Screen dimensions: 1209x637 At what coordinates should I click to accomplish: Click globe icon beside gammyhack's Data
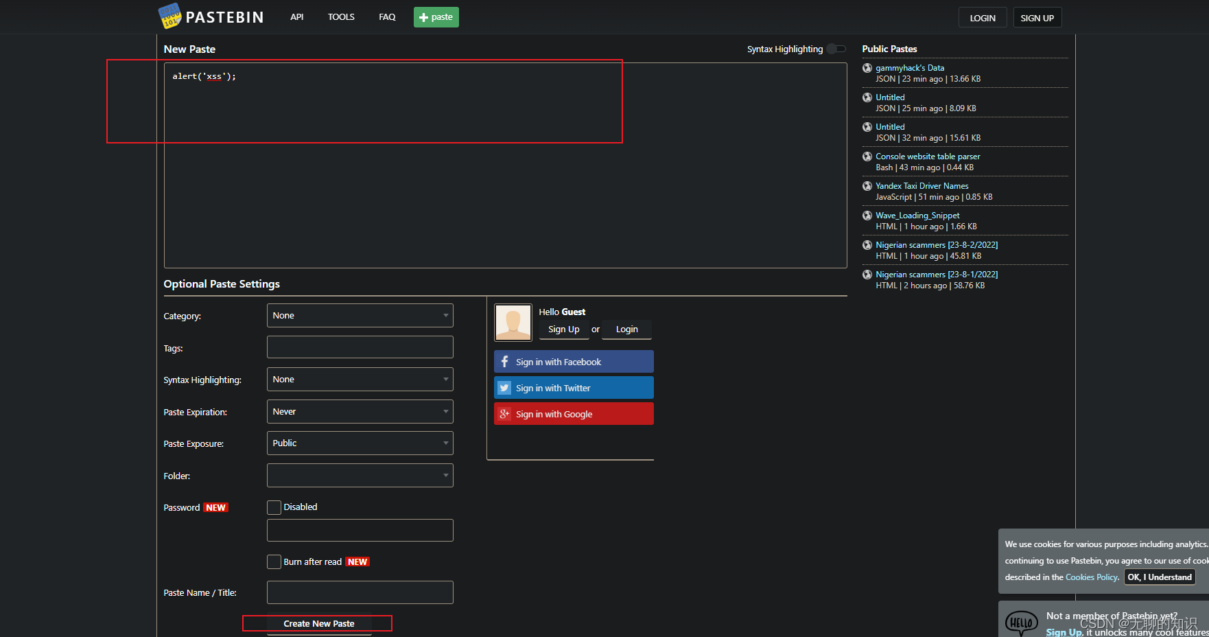[867, 68]
